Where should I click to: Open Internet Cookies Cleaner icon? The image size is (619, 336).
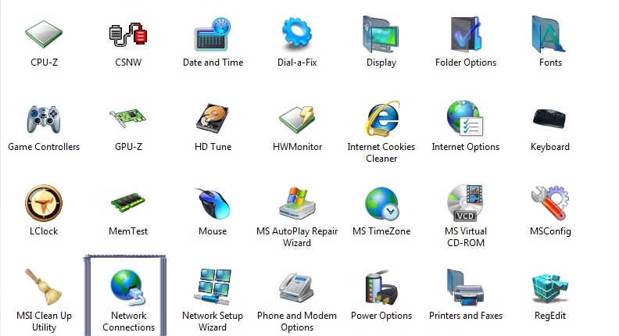tap(381, 120)
